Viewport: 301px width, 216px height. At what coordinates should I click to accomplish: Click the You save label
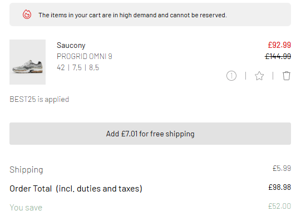(26, 208)
